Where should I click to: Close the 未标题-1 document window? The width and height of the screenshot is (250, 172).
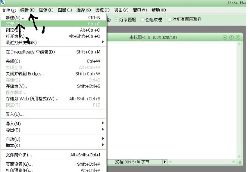point(237,37)
